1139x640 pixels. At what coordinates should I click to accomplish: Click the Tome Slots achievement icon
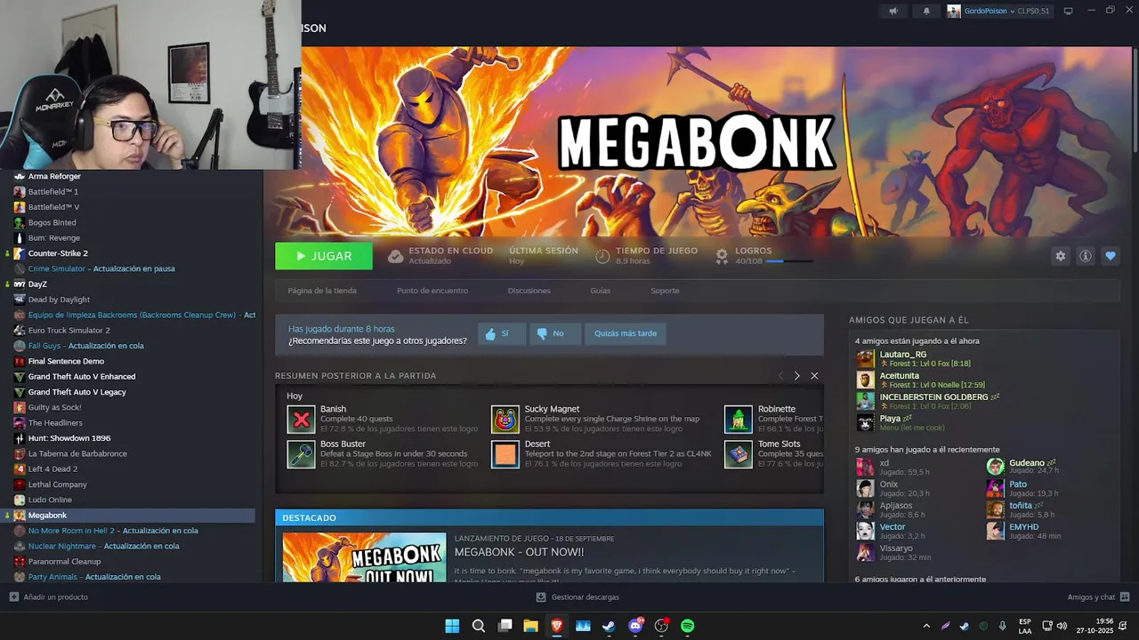click(x=739, y=454)
